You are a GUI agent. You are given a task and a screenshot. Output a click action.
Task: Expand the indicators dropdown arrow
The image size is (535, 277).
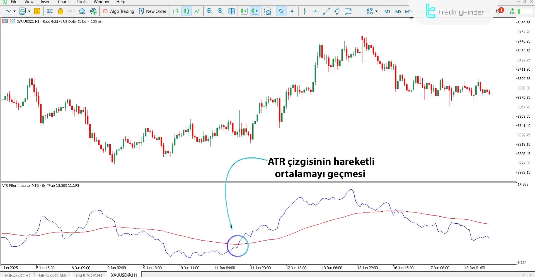pyautogui.click(x=29, y=11)
